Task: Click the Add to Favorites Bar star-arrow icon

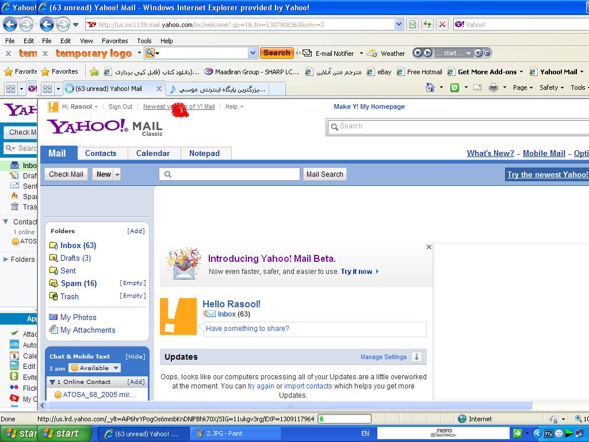Action: tap(94, 72)
